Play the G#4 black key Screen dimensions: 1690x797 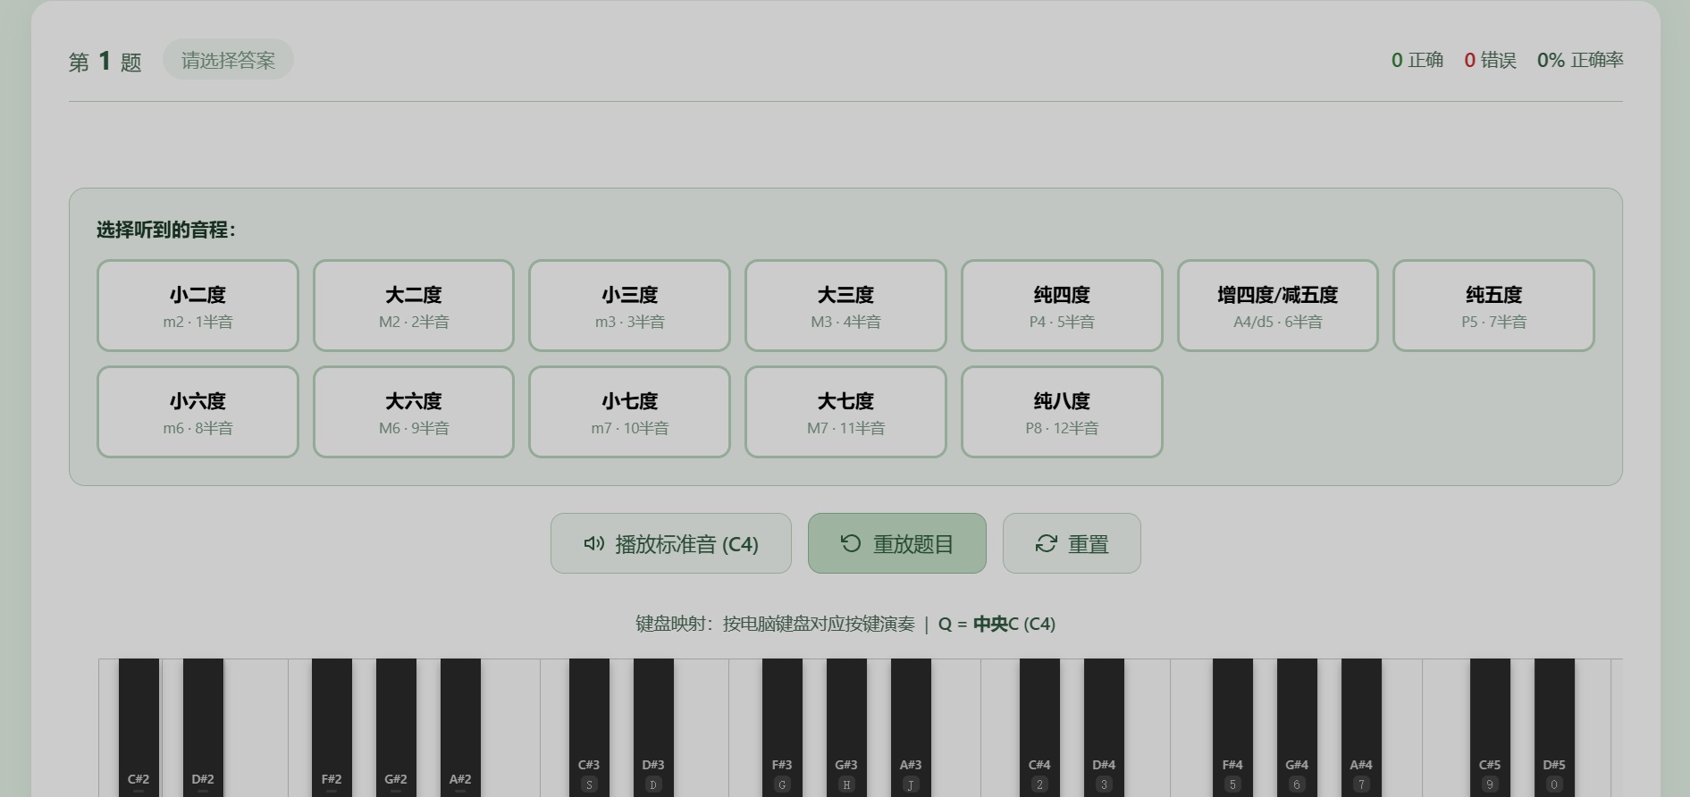coord(1297,727)
